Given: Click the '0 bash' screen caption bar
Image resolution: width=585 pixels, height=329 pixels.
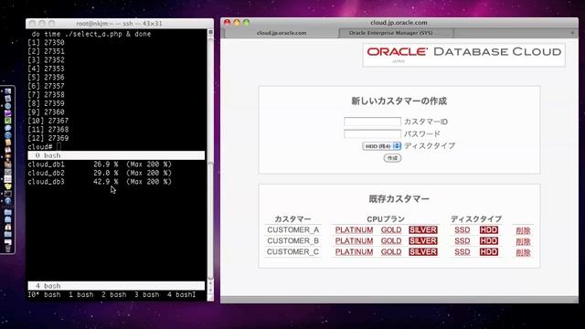Looking at the screenshot, I should click(x=116, y=155).
